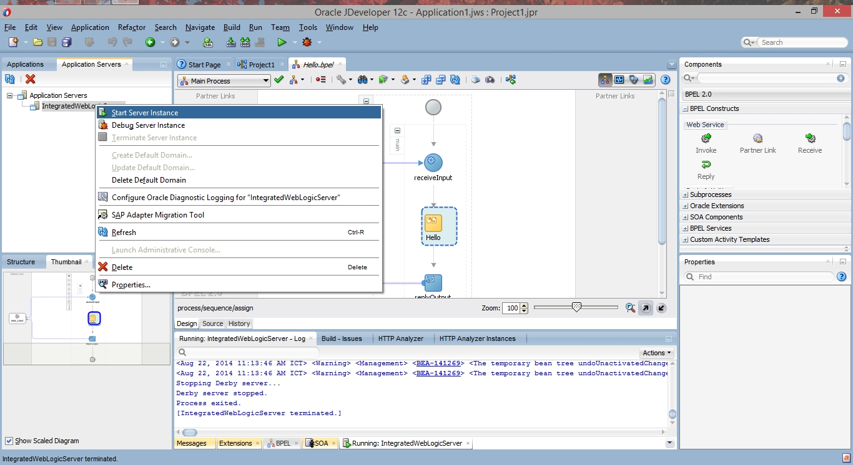Expand the SOA Components section
853x465 pixels.
pyautogui.click(x=686, y=218)
